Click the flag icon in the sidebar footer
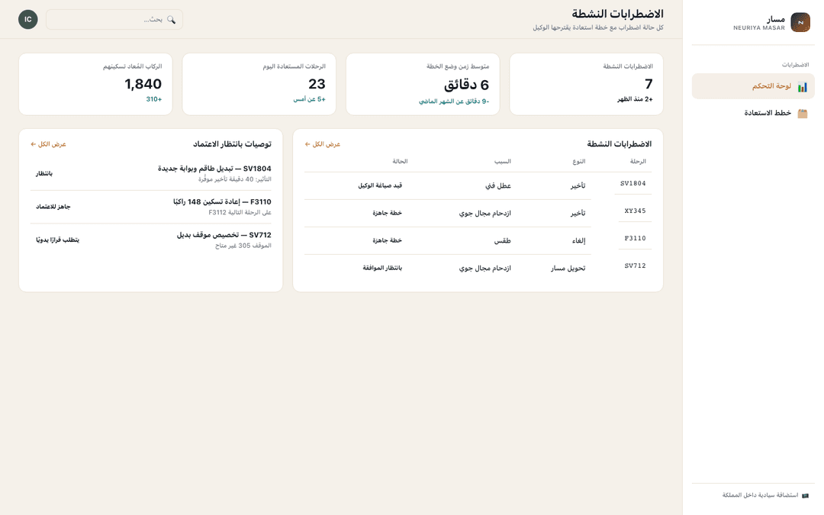The image size is (824, 515). click(805, 495)
